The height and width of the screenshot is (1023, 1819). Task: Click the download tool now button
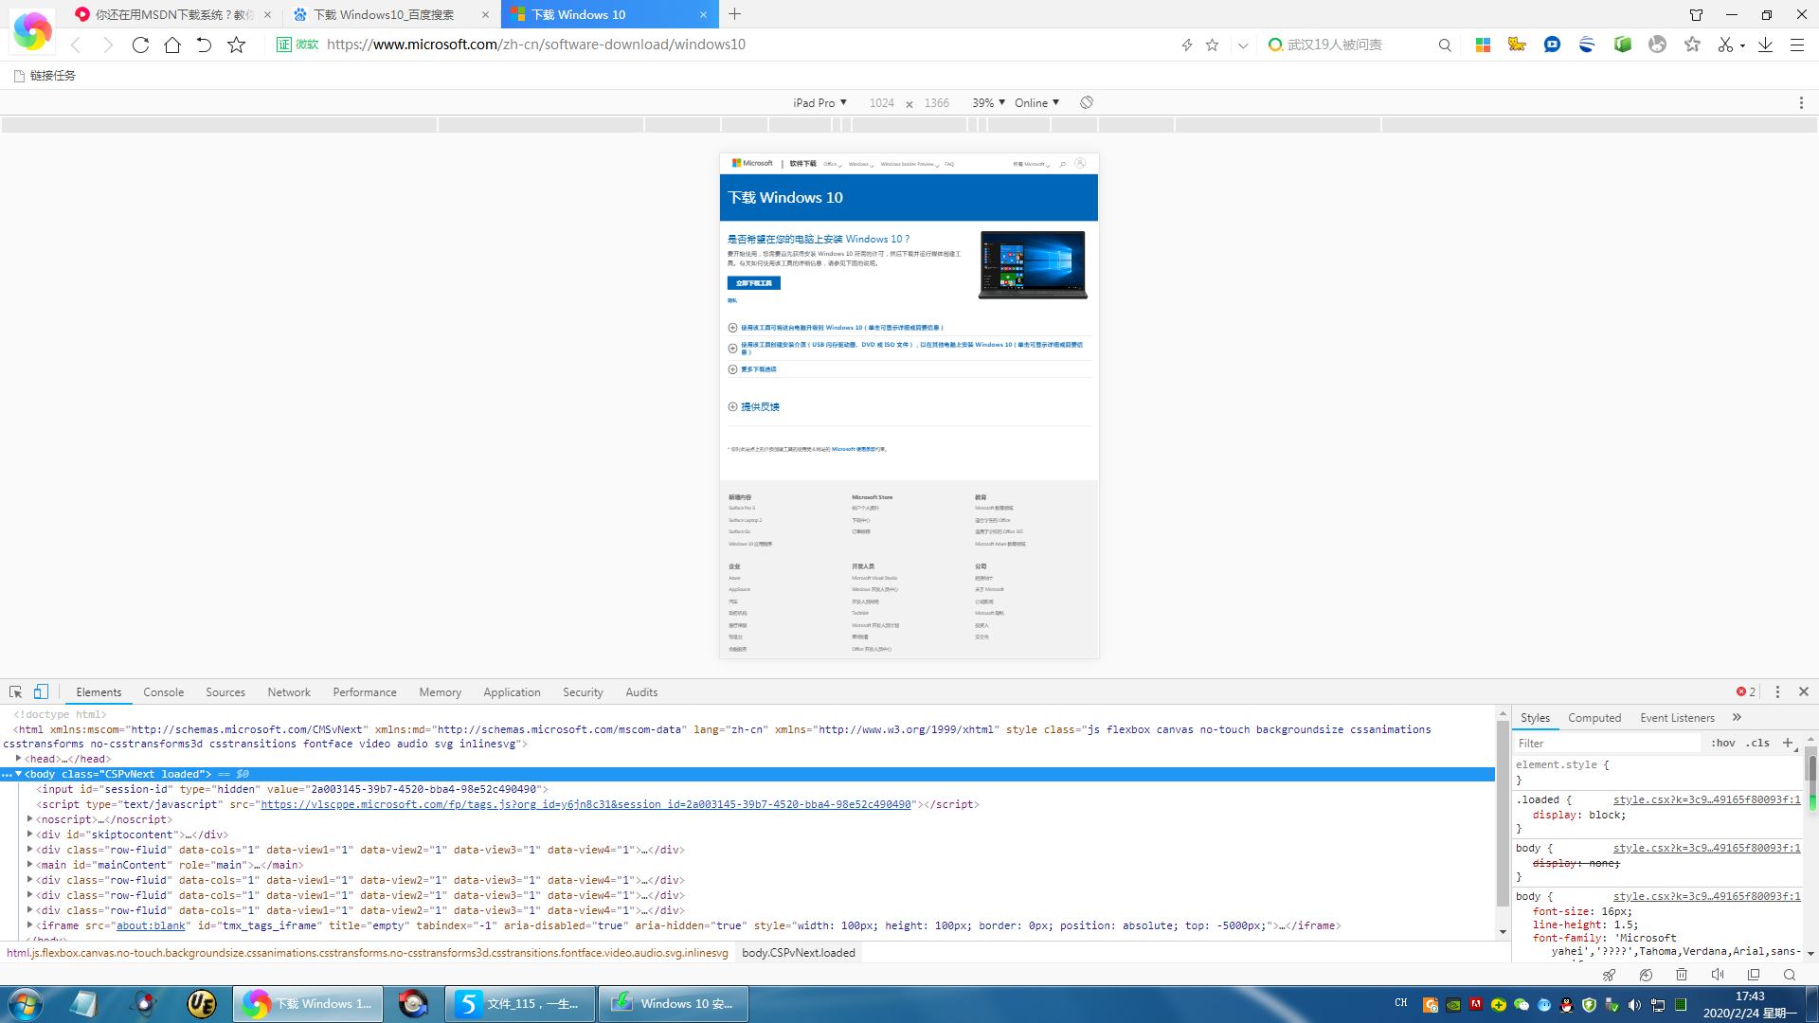(x=754, y=283)
